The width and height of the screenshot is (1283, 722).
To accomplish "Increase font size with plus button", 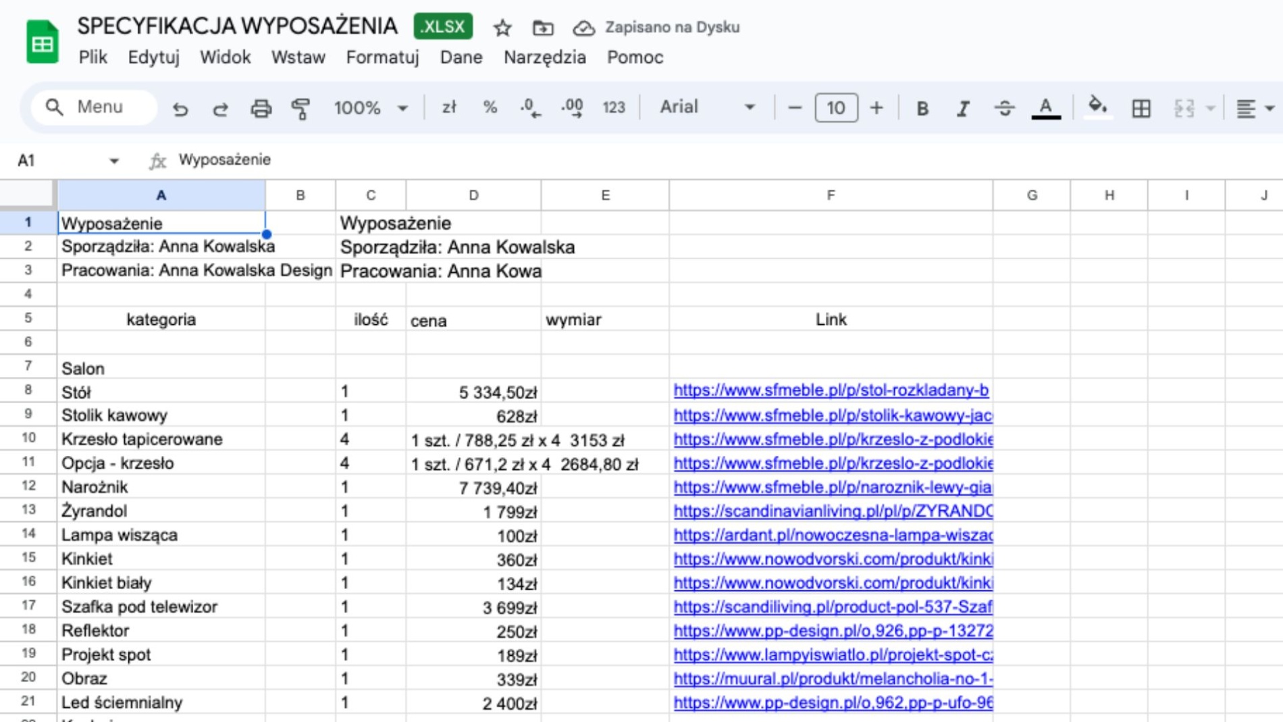I will 876,108.
